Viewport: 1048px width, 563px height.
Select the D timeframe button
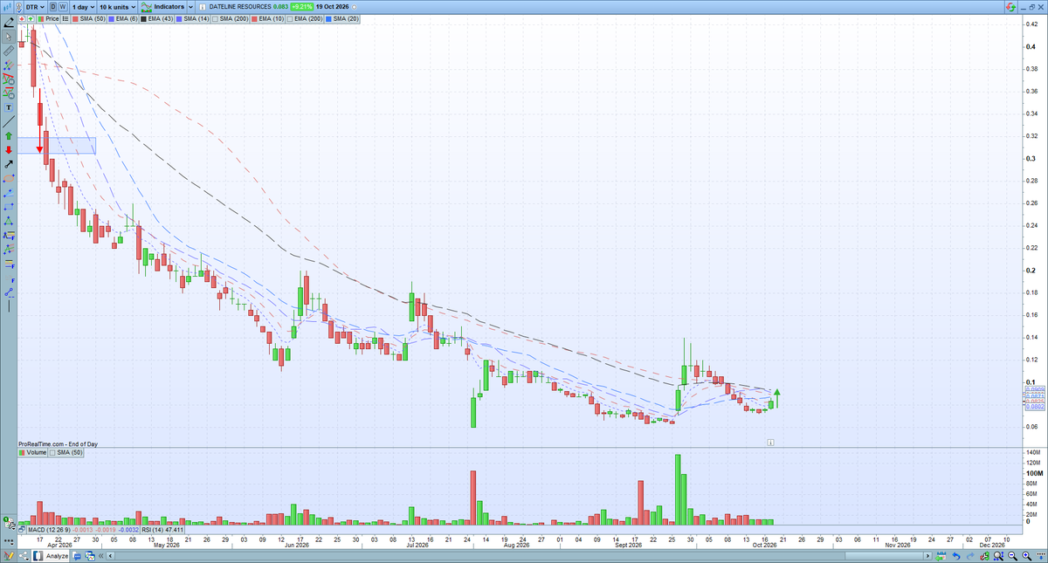click(52, 7)
